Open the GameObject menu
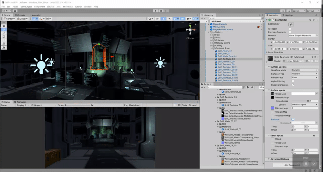This screenshot has height=172, width=323. (26, 6)
